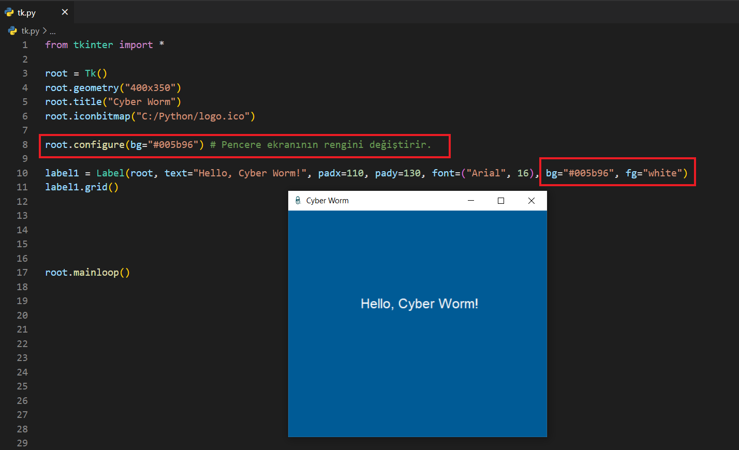Minimize the Cyber Worm window

[x=471, y=201]
